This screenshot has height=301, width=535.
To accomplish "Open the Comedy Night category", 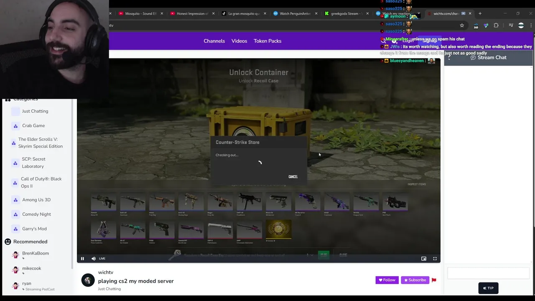I will tap(36, 214).
